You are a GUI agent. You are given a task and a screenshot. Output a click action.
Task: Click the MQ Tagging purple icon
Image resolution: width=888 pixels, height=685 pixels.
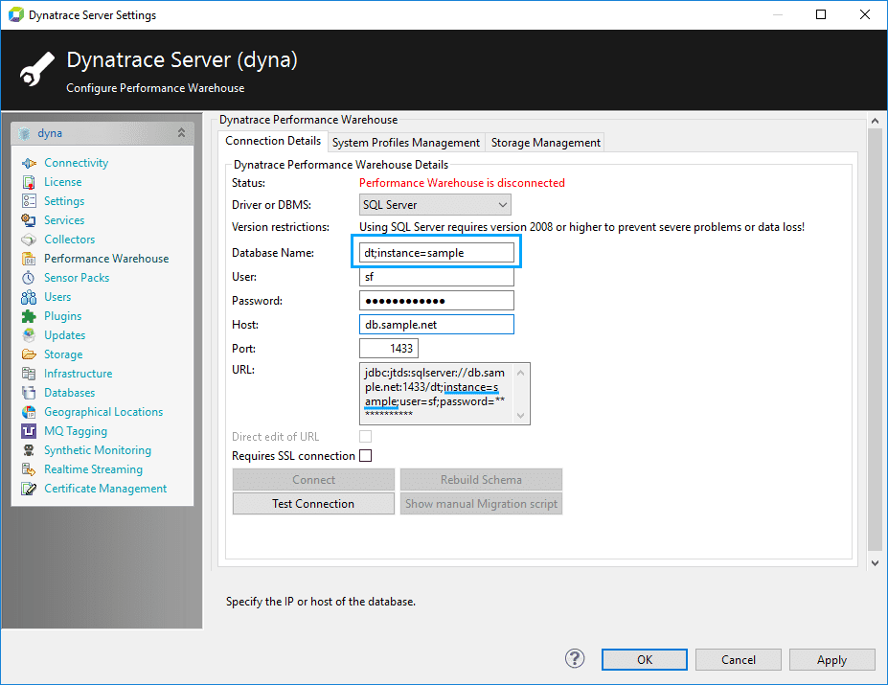pos(29,431)
